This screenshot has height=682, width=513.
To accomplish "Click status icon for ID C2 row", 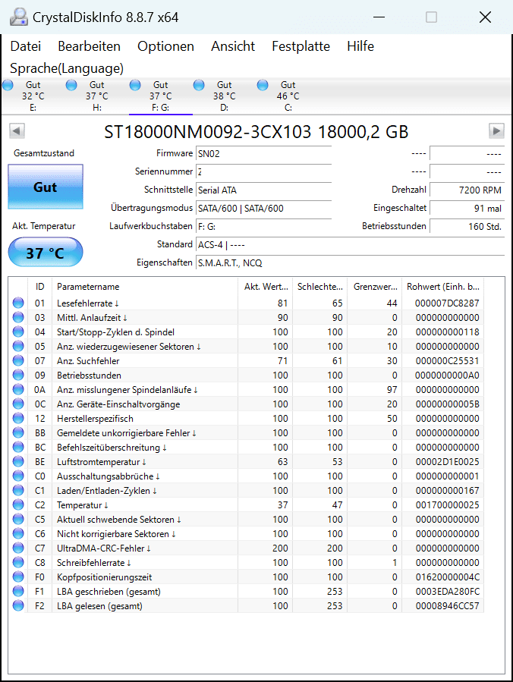I will [18, 504].
